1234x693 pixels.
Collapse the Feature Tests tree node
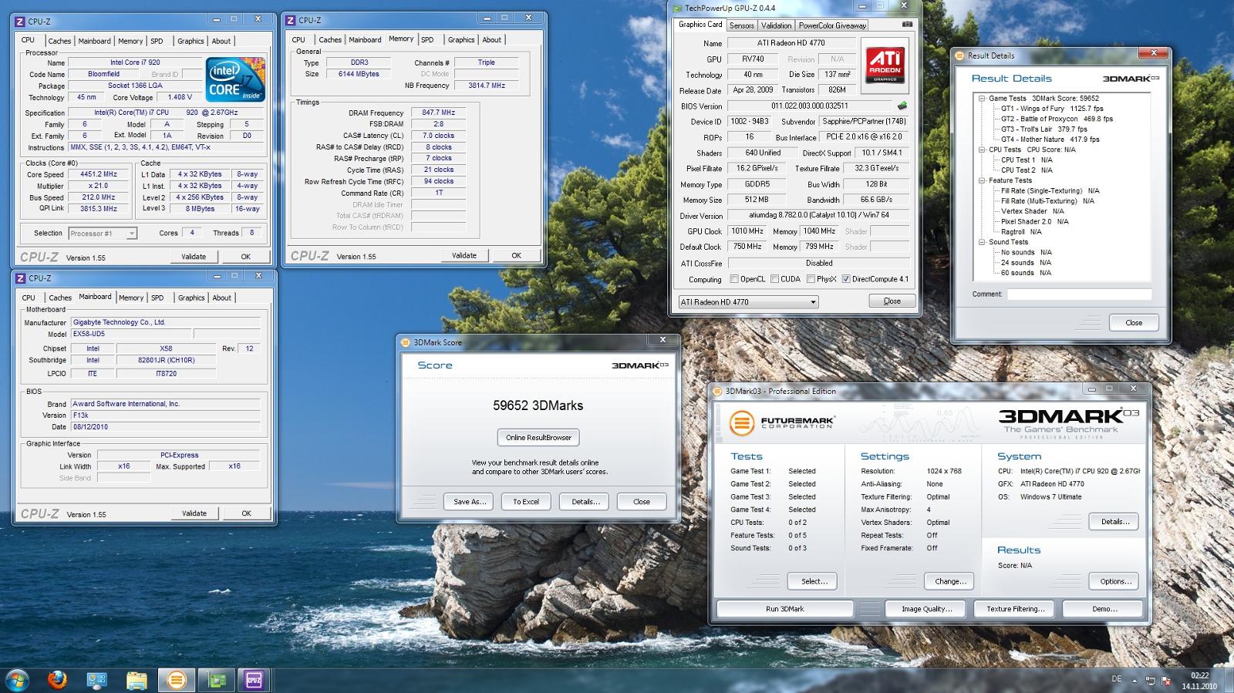[x=982, y=180]
